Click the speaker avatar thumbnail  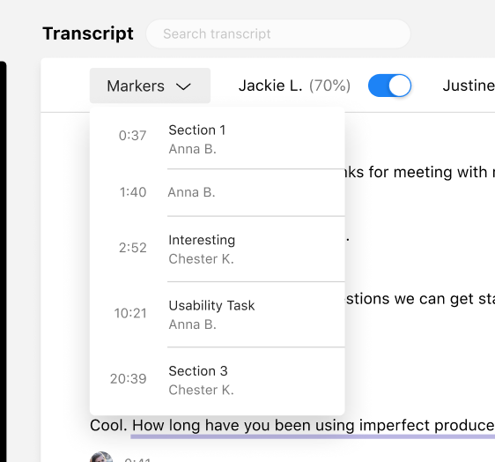[x=101, y=458]
